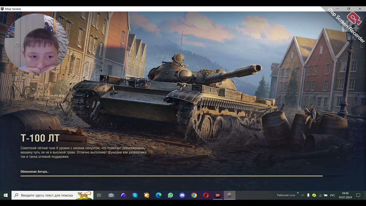Click the microphone tray icon

(x=308, y=195)
